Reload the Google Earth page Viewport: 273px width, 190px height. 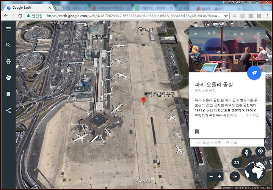[20, 16]
